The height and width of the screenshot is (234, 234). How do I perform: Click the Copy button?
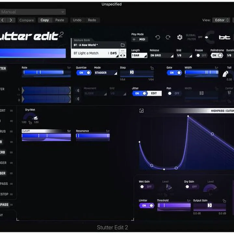[x=45, y=20]
